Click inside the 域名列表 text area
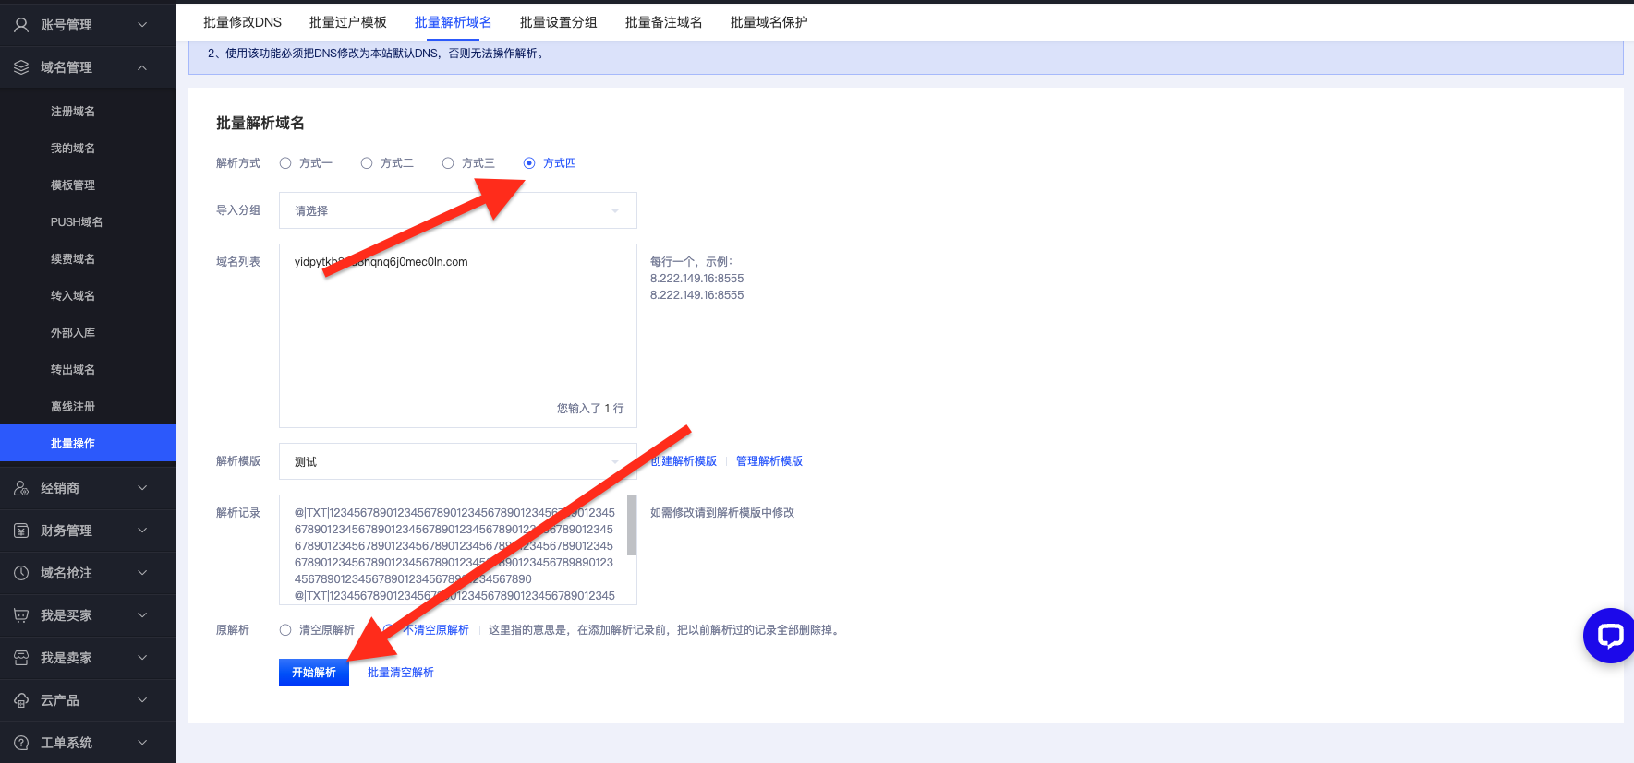The height and width of the screenshot is (763, 1634). click(x=458, y=336)
